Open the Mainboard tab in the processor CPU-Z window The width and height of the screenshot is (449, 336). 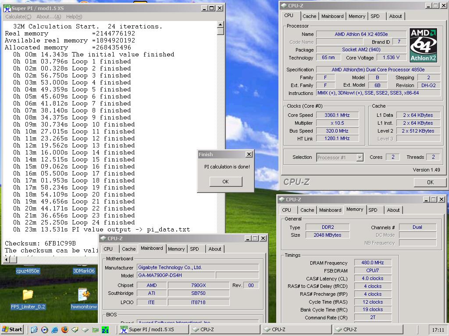coord(332,16)
